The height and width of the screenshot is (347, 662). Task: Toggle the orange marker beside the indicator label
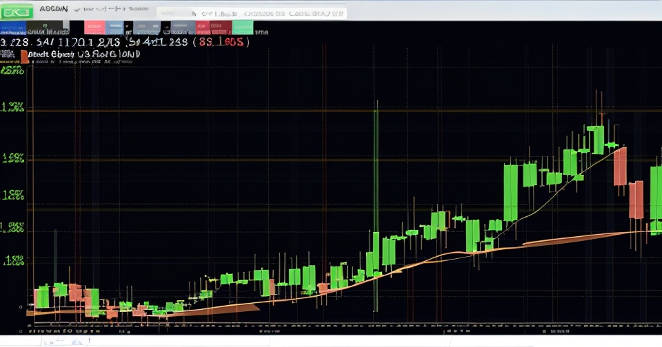point(25,56)
